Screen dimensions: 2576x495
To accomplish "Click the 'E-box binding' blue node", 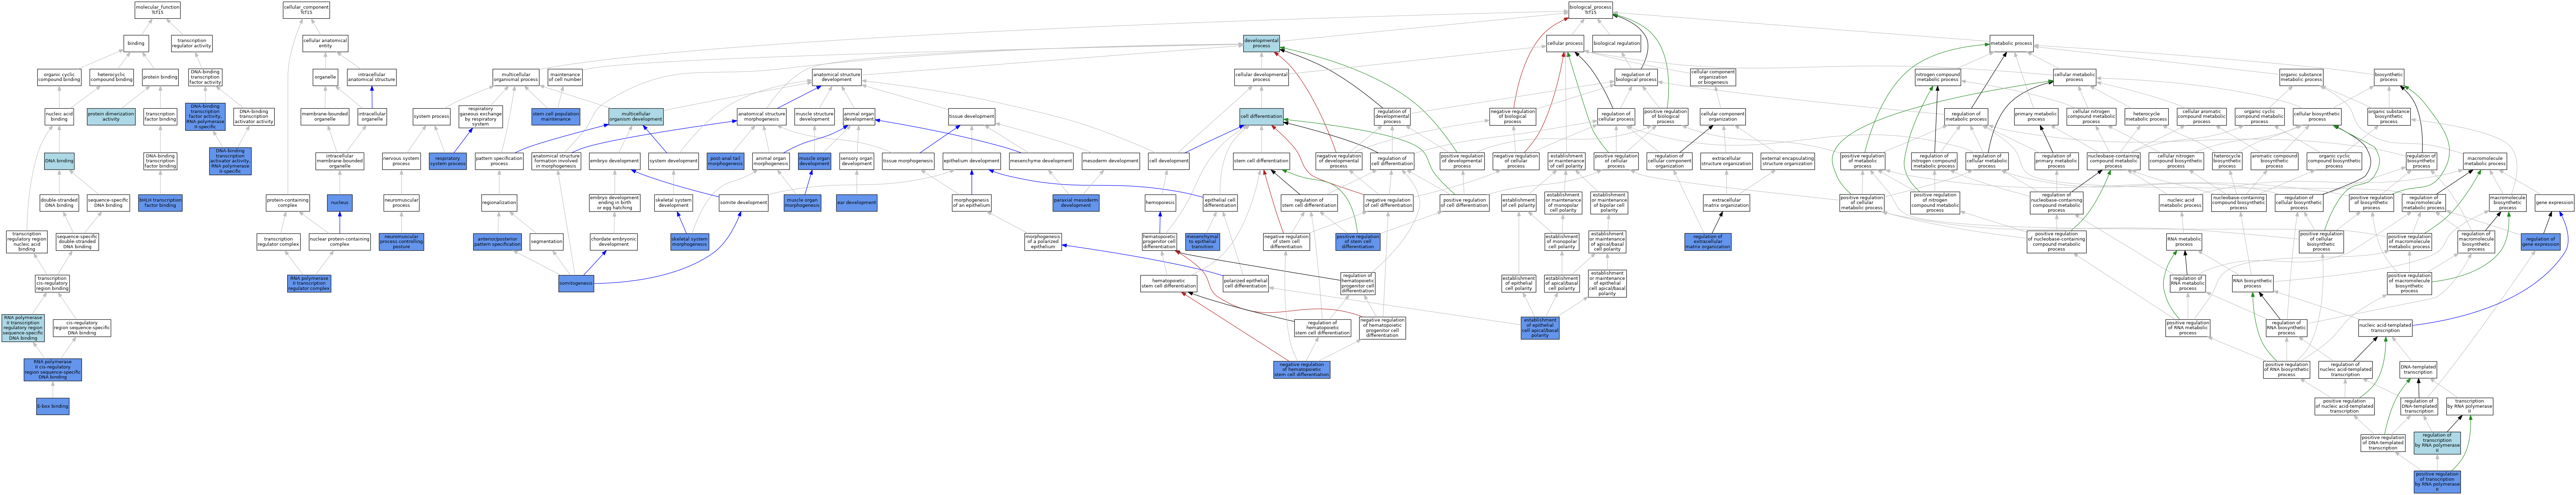I will [53, 406].
